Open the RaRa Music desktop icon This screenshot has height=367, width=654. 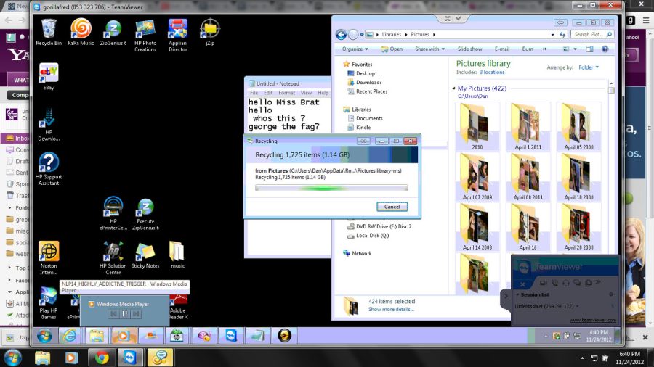tap(81, 33)
